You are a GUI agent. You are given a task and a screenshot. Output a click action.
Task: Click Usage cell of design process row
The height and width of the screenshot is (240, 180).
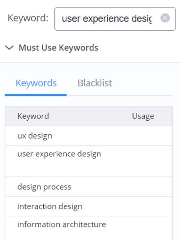[143, 187]
